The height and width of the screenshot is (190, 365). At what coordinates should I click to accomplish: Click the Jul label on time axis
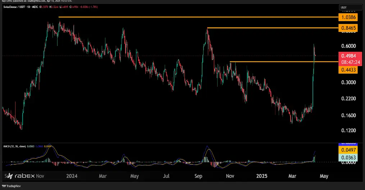[x=166, y=176]
